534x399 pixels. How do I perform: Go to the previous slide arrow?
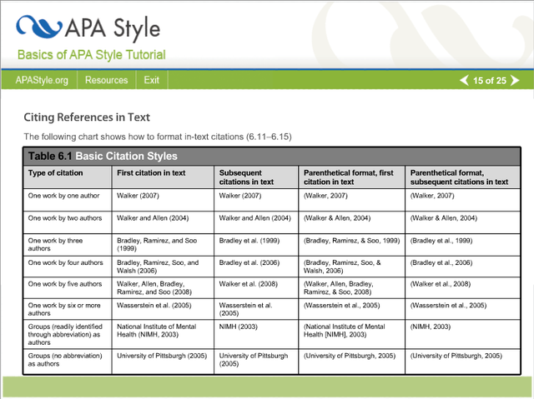point(464,81)
